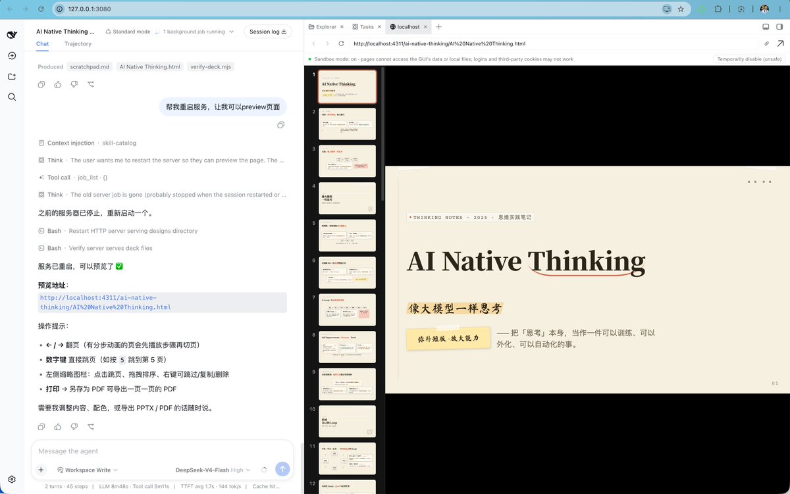Switch to the Trajectory tab
The image size is (790, 494).
(78, 44)
